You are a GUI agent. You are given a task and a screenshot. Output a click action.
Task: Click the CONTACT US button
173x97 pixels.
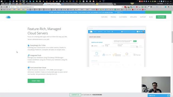tap(75, 95)
